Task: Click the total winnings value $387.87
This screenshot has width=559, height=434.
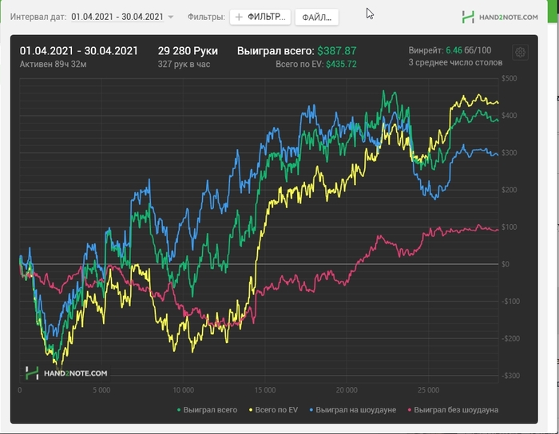Action: tap(337, 51)
